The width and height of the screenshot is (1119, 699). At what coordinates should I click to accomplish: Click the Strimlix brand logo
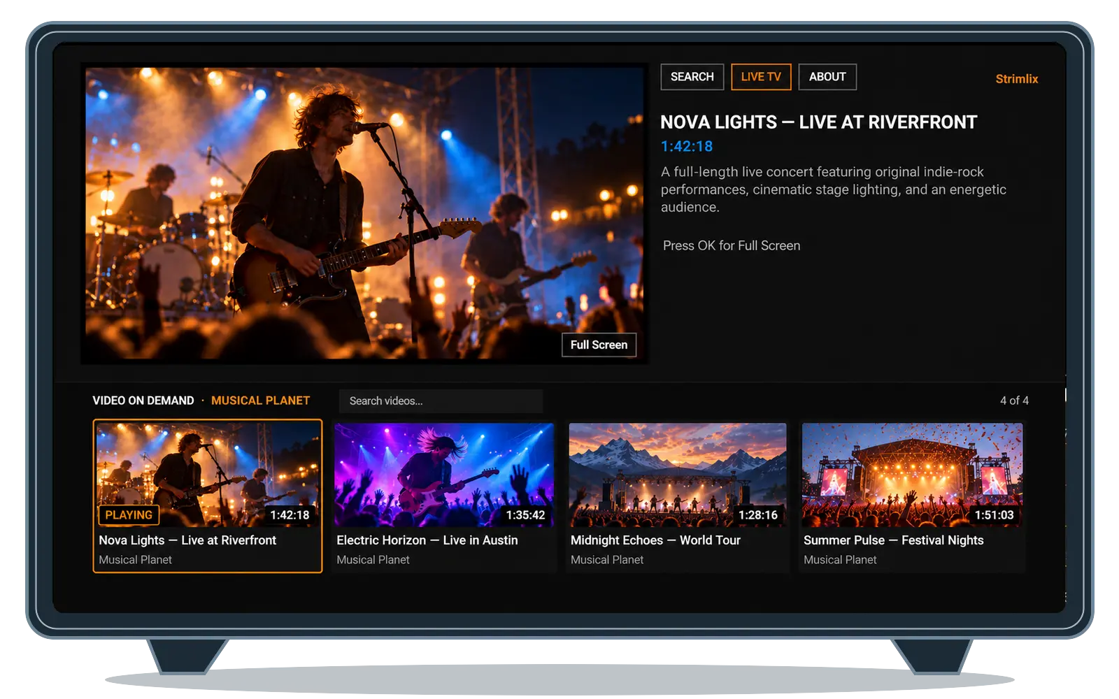coord(1016,79)
